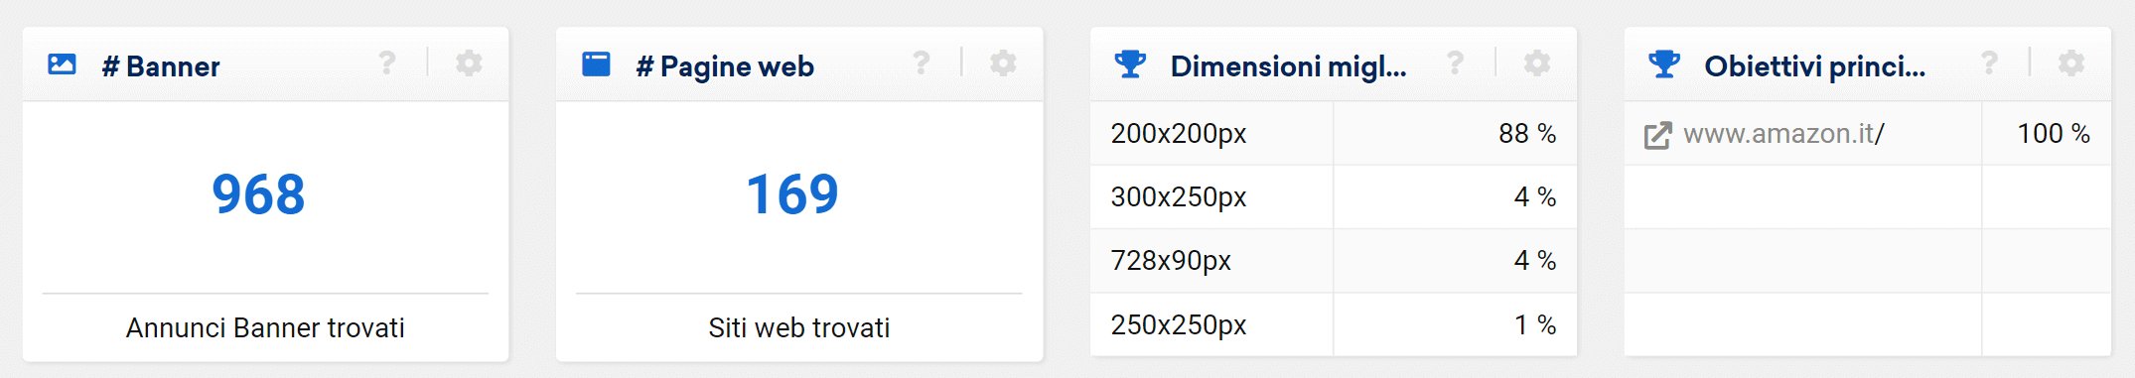Click the image icon beside # Banner

(62, 64)
